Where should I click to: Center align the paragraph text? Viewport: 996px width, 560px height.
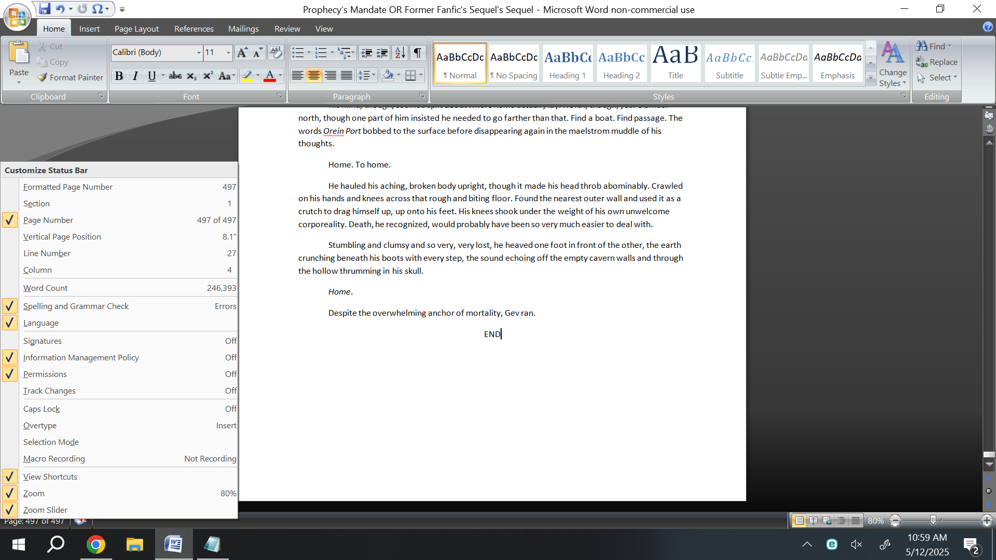314,76
